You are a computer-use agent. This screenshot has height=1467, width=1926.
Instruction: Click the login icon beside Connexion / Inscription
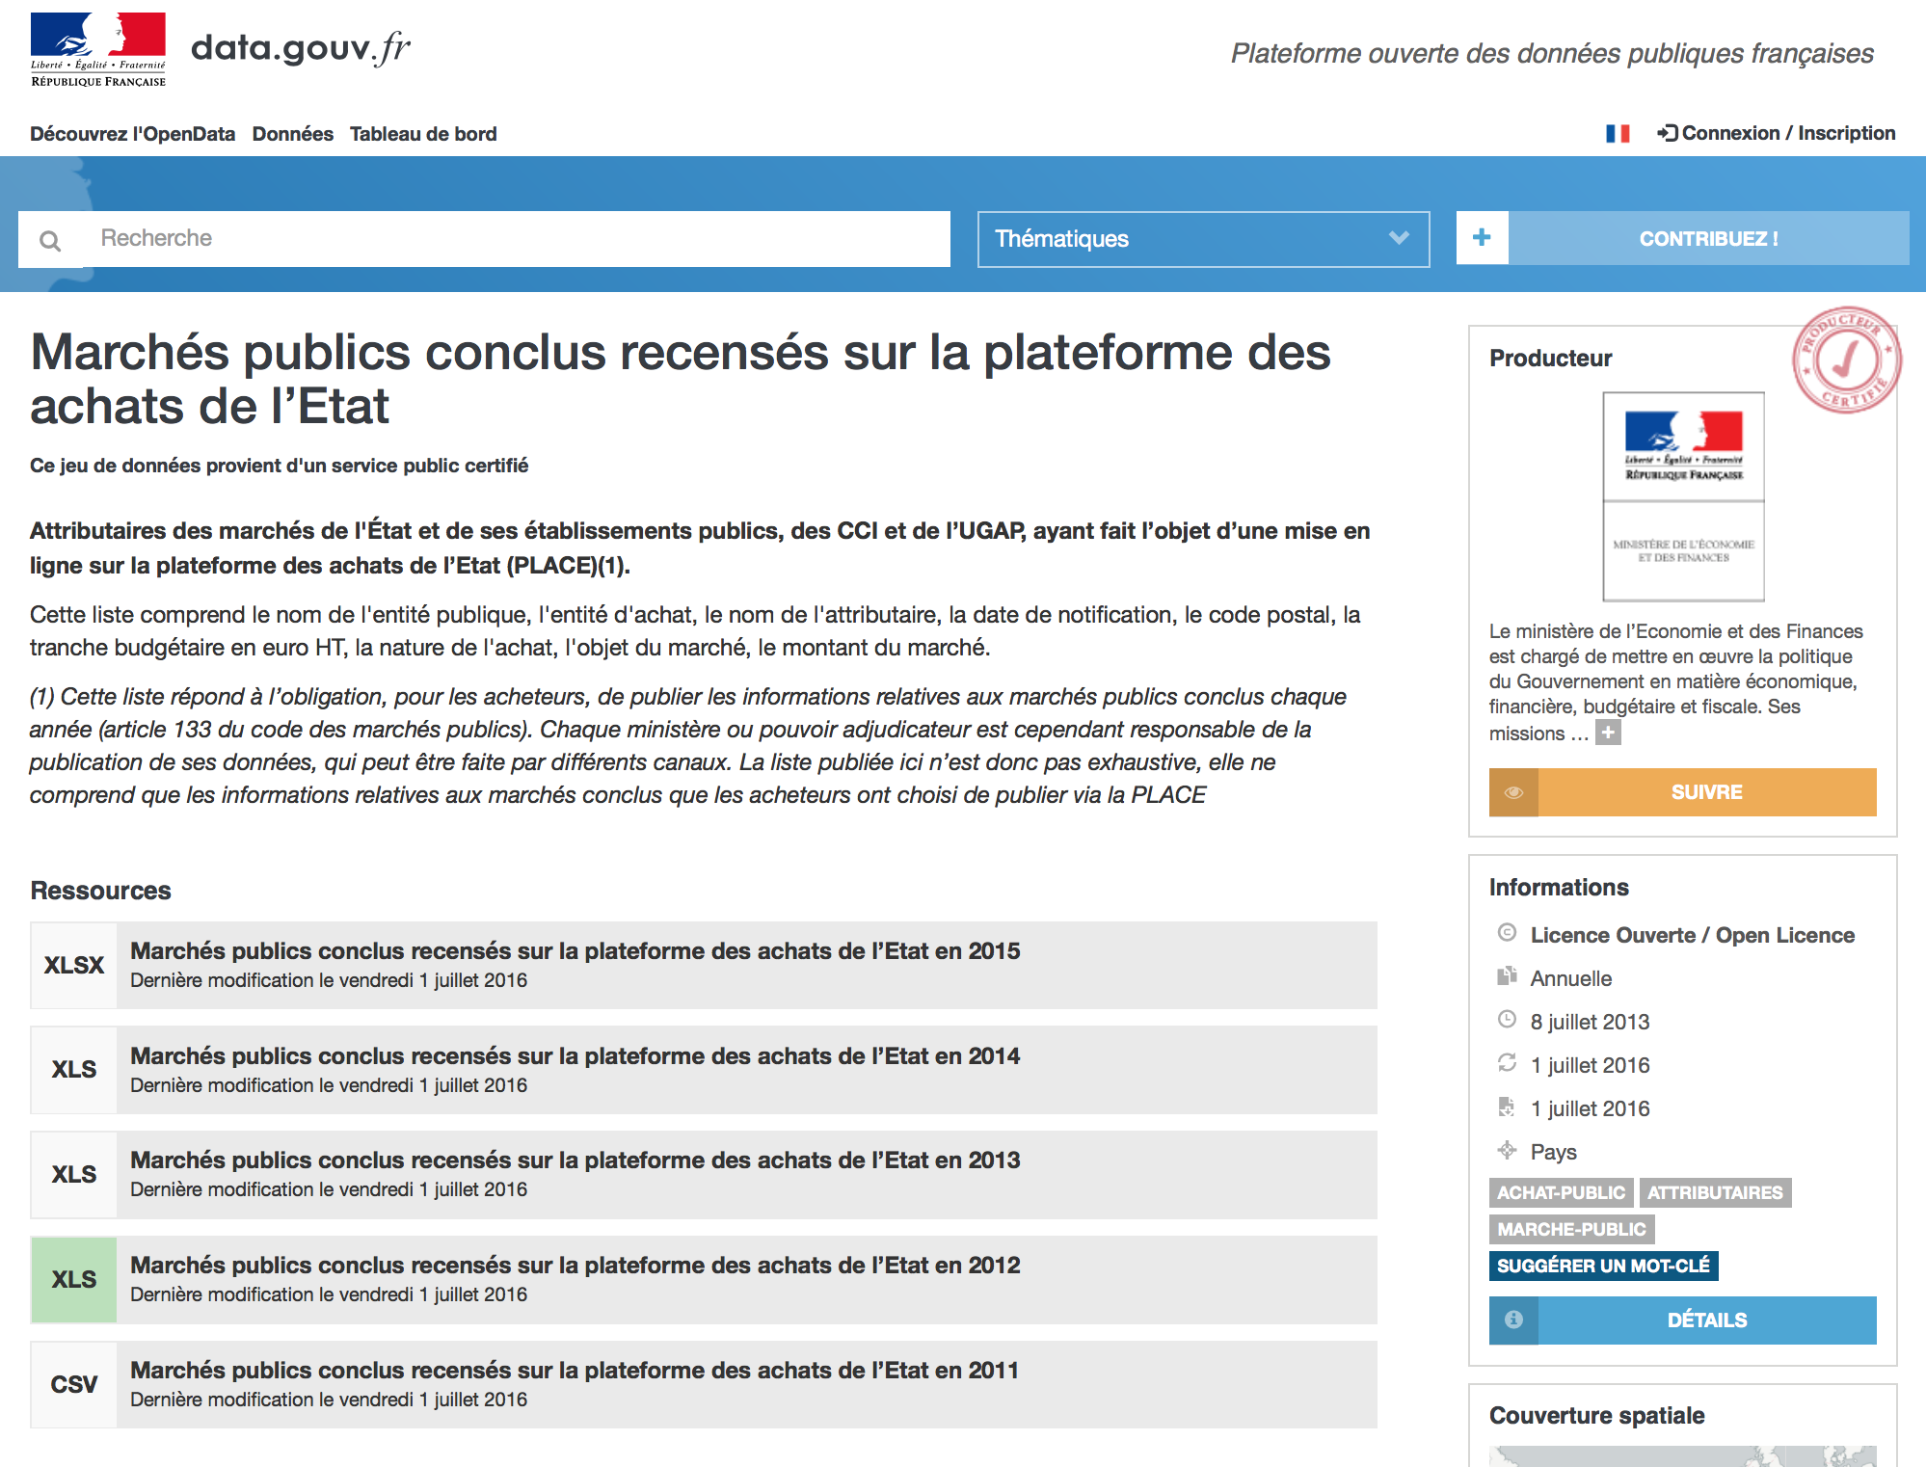coord(1667,133)
